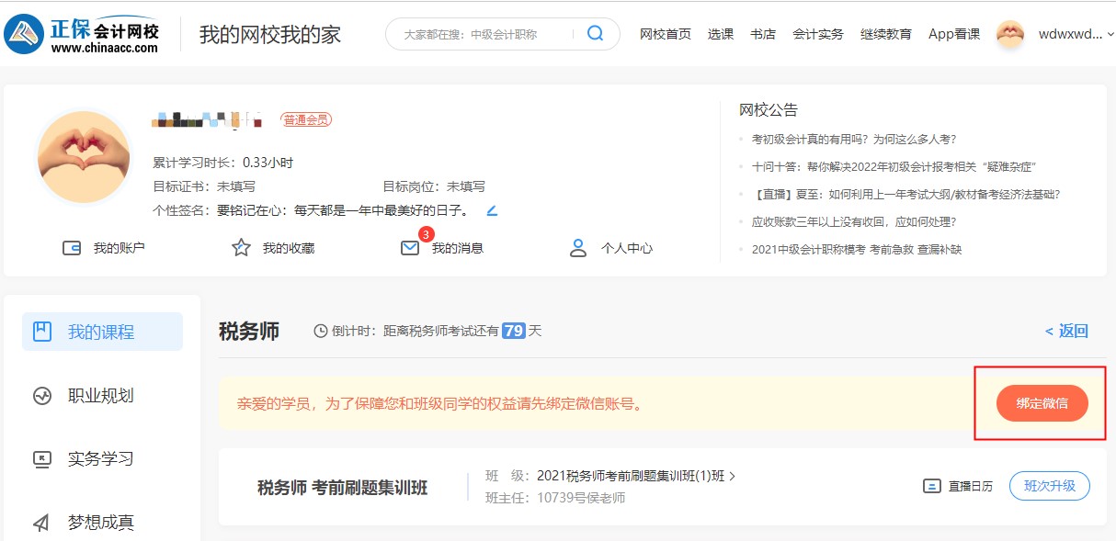The image size is (1116, 541).
Task: Click the 个人中心 person icon
Action: coord(578,248)
